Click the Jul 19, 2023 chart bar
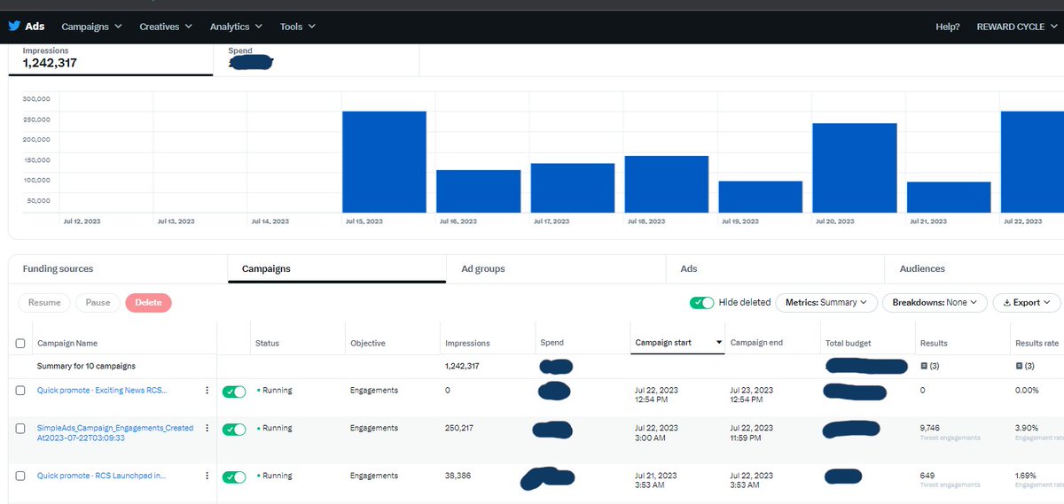The image size is (1064, 504). click(761, 197)
